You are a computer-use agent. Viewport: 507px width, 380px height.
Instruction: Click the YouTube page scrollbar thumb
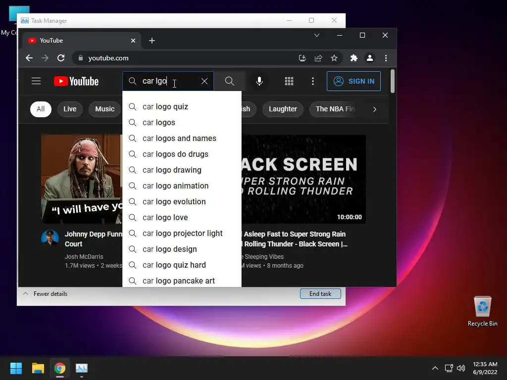[393, 81]
